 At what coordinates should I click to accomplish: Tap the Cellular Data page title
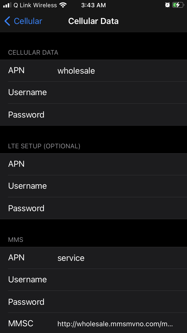(93, 21)
